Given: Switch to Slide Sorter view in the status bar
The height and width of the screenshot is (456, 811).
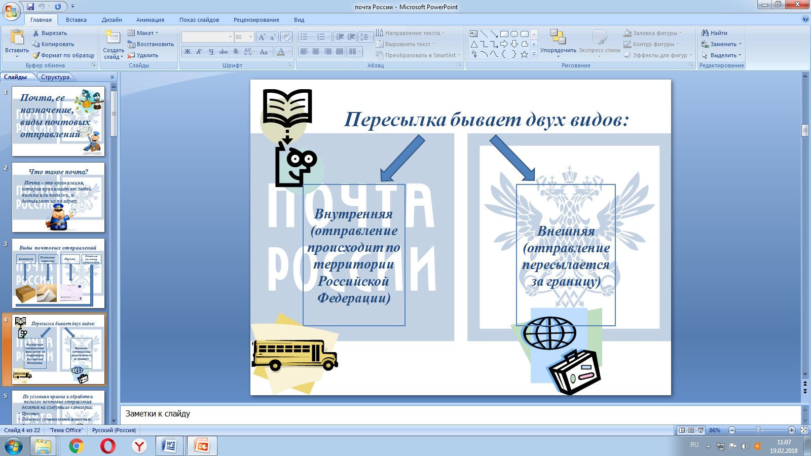Looking at the screenshot, I should tap(691, 430).
